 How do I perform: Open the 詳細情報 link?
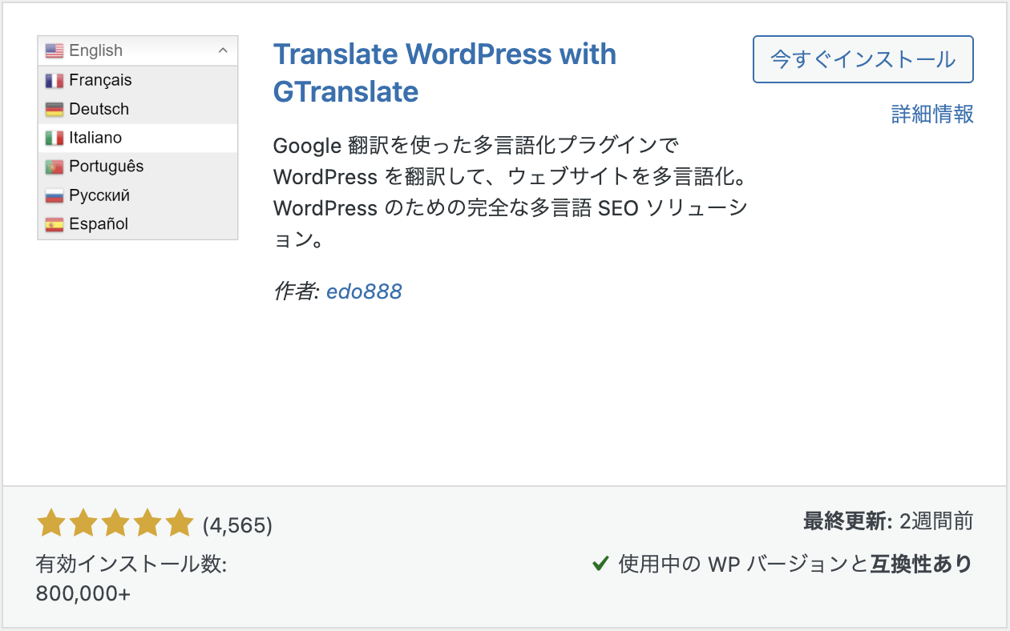[932, 114]
